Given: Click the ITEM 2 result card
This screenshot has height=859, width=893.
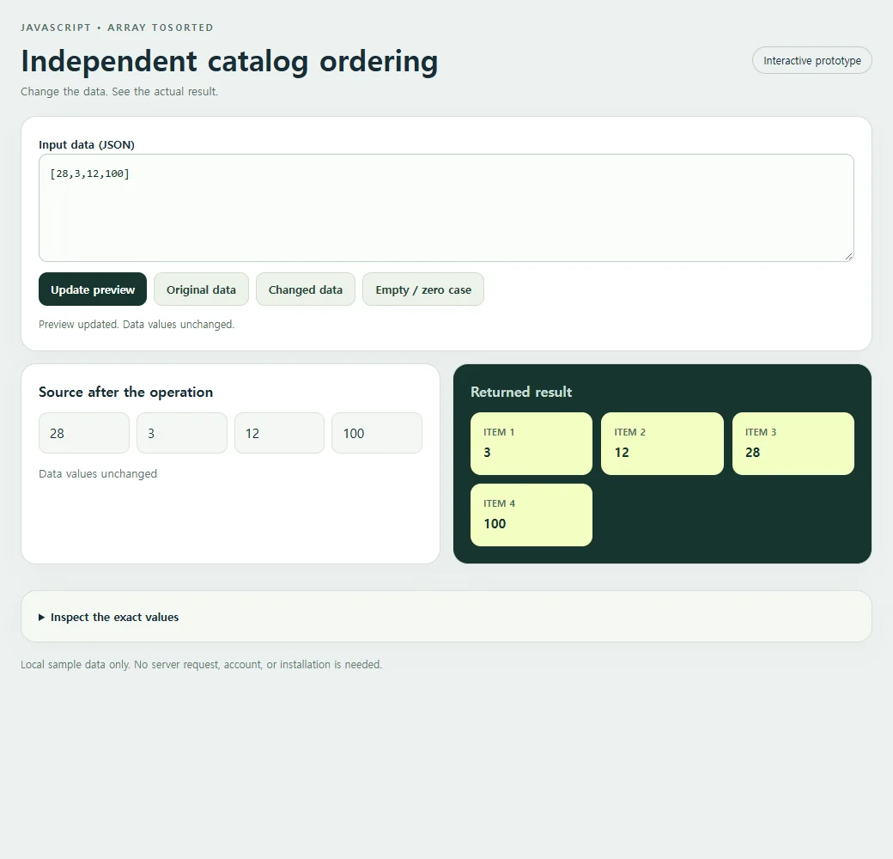Looking at the screenshot, I should pyautogui.click(x=662, y=444).
